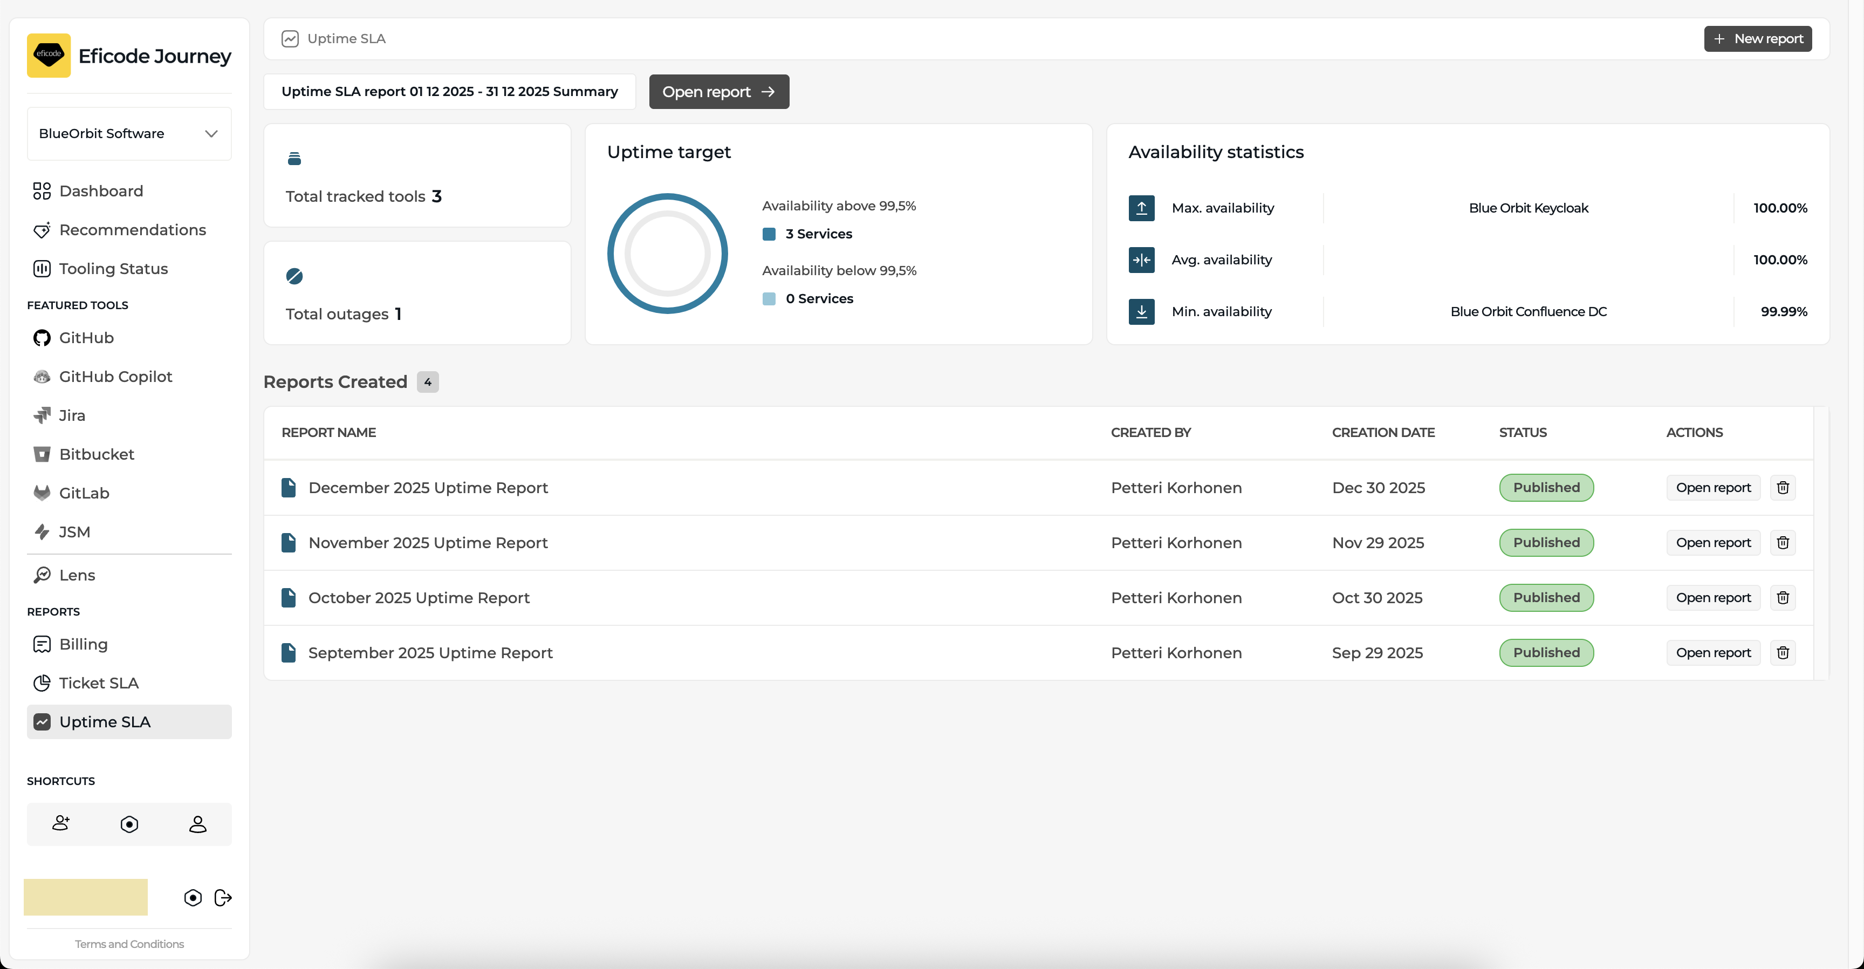Click trash icon for September 2025 report

[x=1782, y=653]
